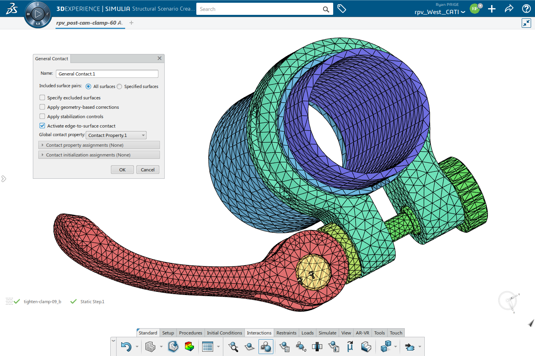Screen dimensions: 535x356
Task: Enable Specify excluded surfaces
Action: [42, 97]
